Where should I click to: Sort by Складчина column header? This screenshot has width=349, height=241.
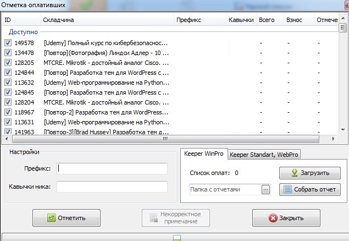[x=59, y=20]
